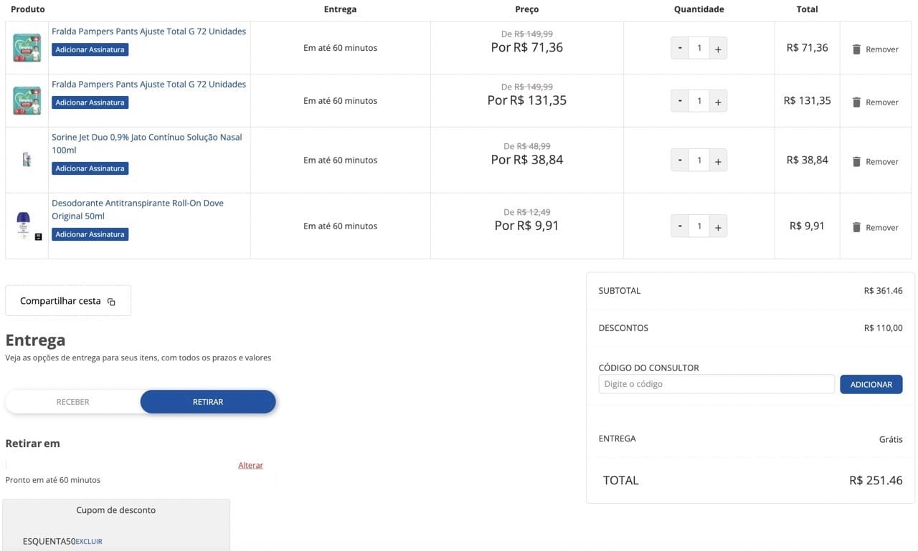Open thumbnail of R$ 71,36 Pampers diapers
This screenshot has width=918, height=551.
tap(27, 47)
